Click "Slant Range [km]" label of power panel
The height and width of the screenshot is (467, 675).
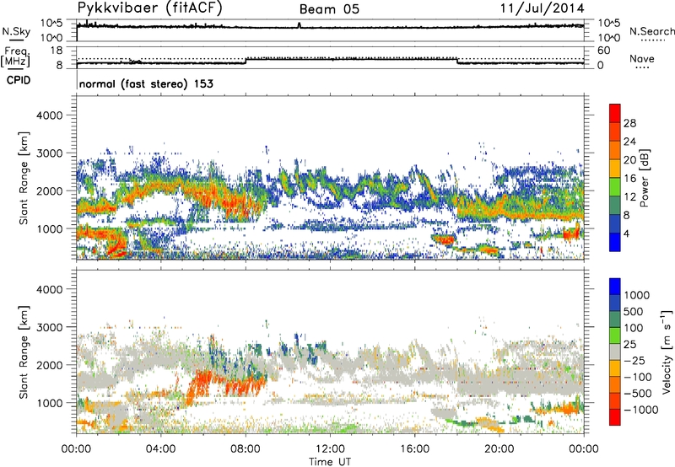(x=24, y=178)
